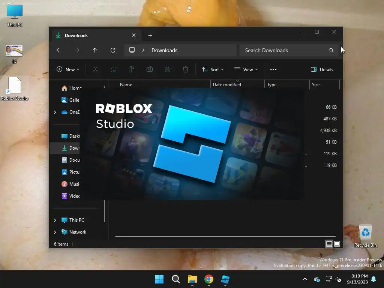Open This PC desktop icon
Screen dimensions: 384x288
[x=15, y=16]
